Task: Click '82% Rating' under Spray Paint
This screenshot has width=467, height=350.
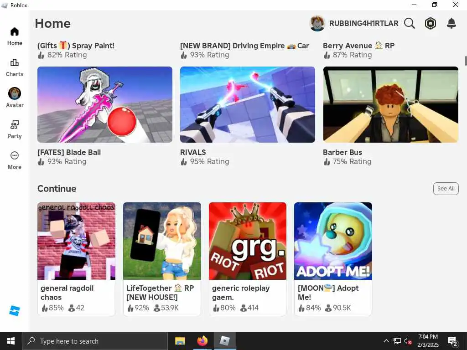Action: coord(67,55)
